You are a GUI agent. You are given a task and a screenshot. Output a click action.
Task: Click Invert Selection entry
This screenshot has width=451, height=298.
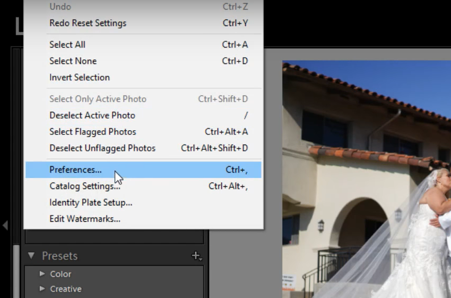click(143, 77)
